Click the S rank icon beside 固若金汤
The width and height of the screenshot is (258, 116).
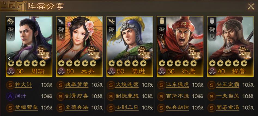211,108
